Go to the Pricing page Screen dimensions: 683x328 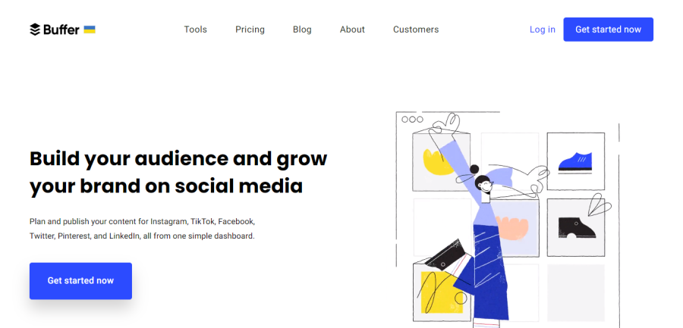(x=250, y=30)
